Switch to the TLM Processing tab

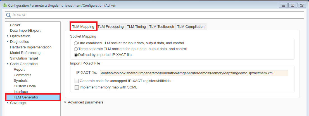(x=111, y=27)
